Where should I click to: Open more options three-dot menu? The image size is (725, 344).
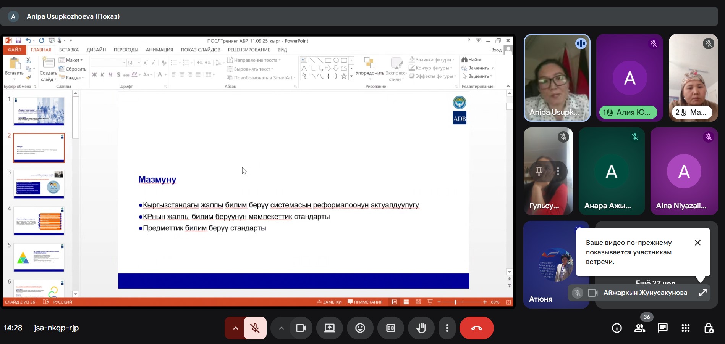[447, 328]
